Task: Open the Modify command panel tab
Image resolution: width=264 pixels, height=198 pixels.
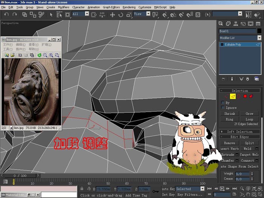Action: (228, 24)
